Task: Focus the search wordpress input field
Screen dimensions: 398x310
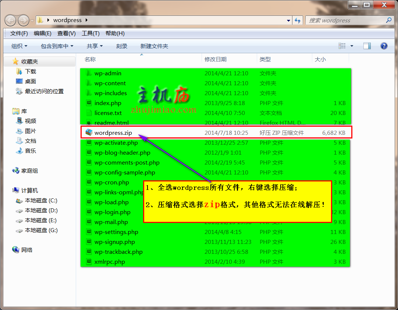Action: pyautogui.click(x=346, y=20)
